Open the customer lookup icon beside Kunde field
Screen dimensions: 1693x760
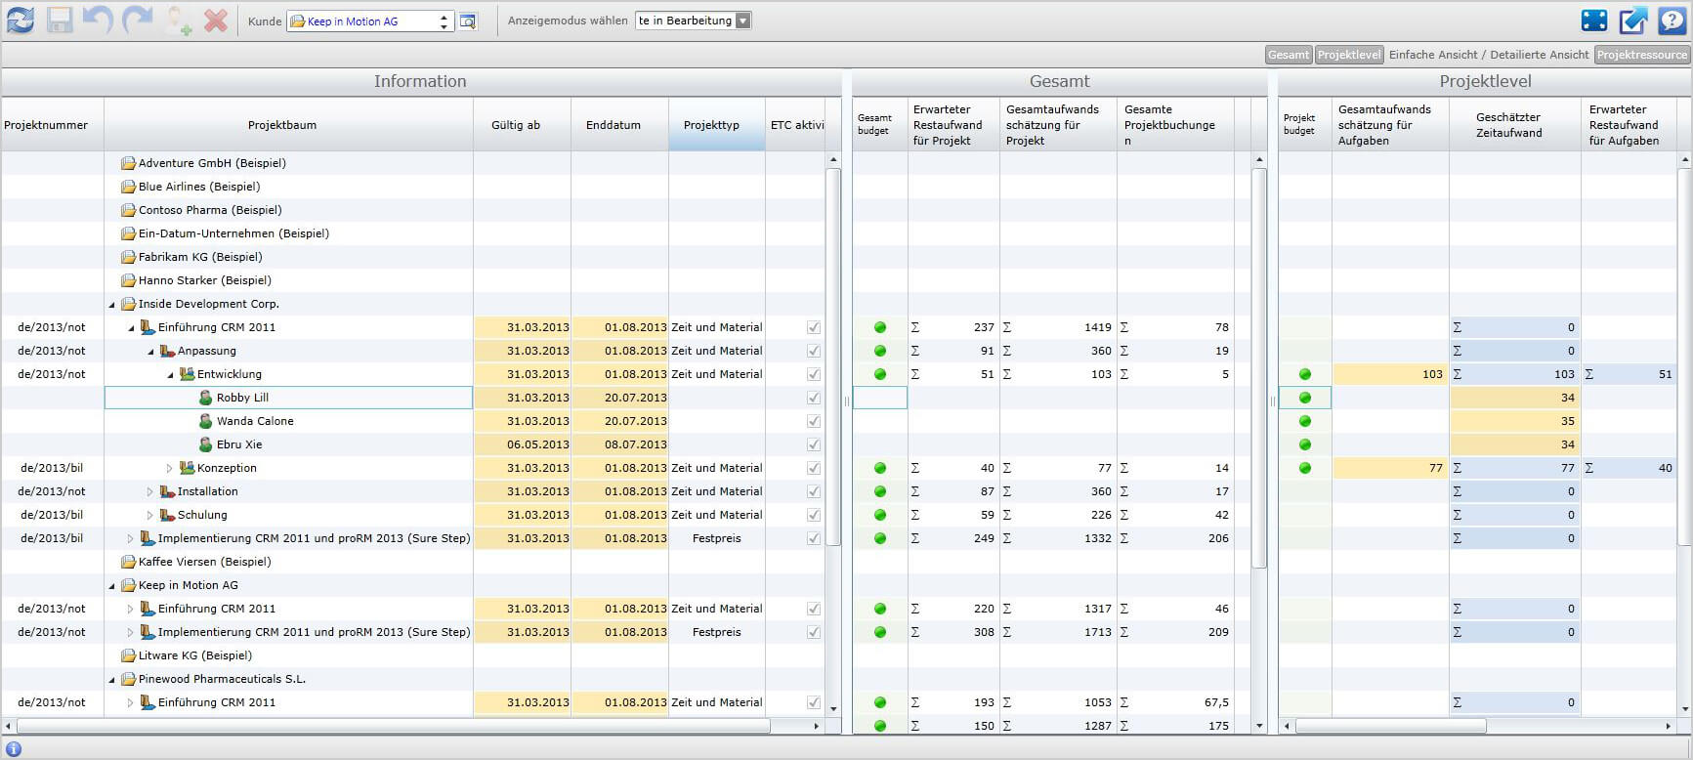[x=468, y=21]
